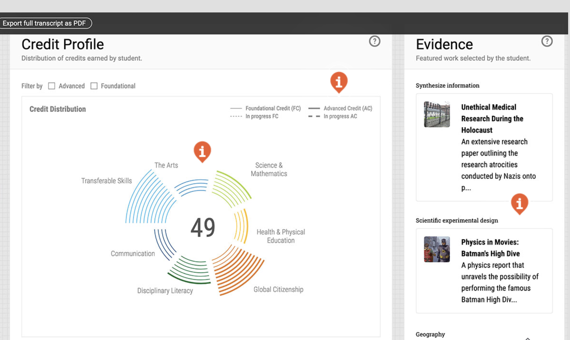Select the Holocaust research paper thumbnail
This screenshot has height=340, width=570.
click(437, 114)
